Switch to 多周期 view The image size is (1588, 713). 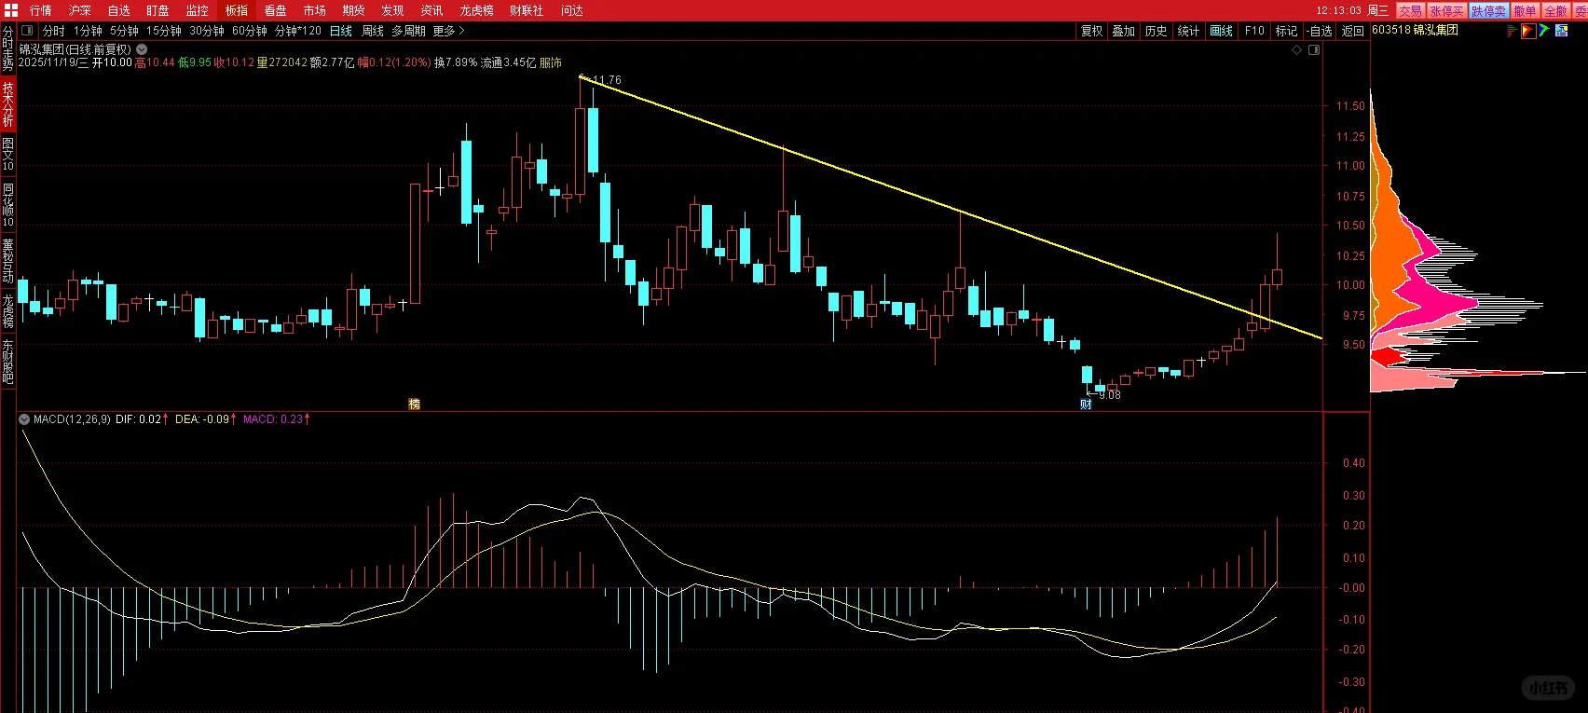pos(408,31)
